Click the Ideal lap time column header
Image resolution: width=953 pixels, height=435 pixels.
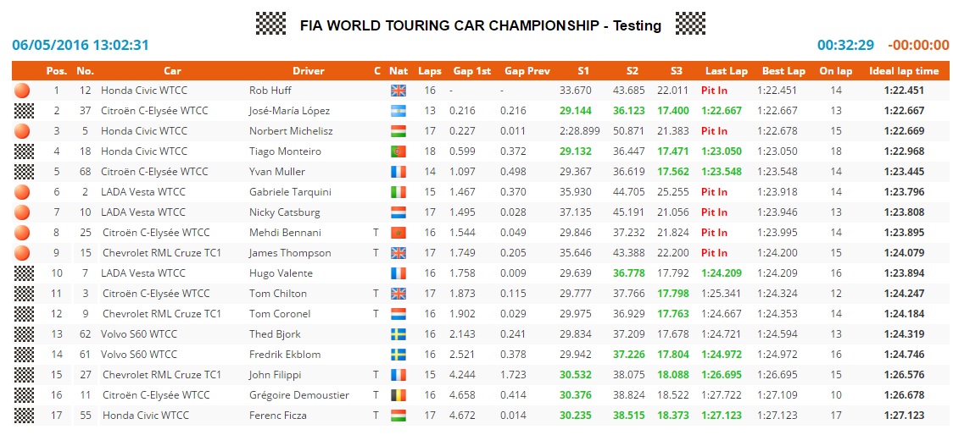pyautogui.click(x=904, y=71)
